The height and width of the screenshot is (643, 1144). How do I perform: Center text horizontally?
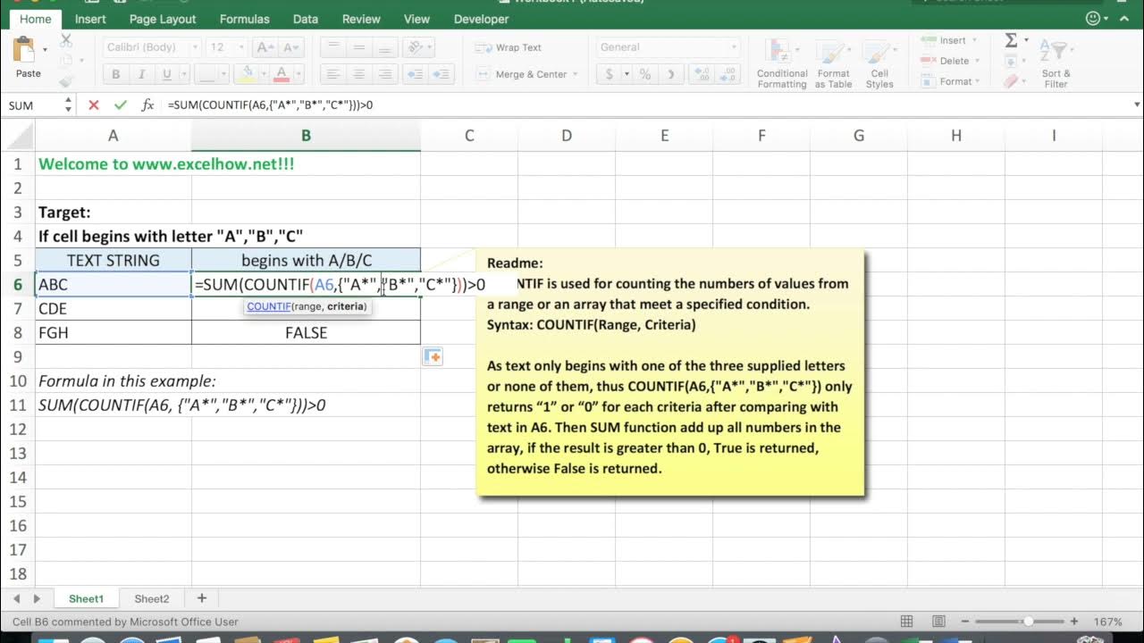358,74
